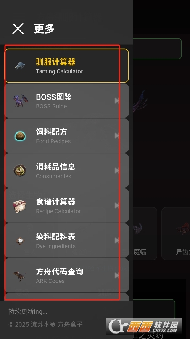Image resolution: width=190 pixels, height=339 pixels.
Task: Expand the BOSS图鉴 arrow
Action: pos(117,100)
